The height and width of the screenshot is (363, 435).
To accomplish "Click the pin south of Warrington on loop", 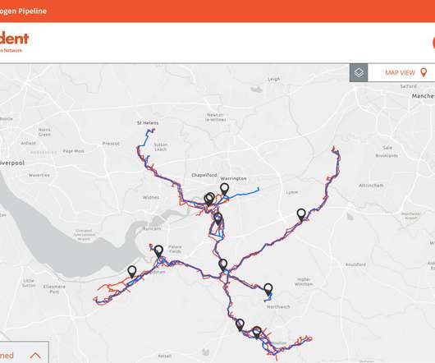I will pos(218,219).
